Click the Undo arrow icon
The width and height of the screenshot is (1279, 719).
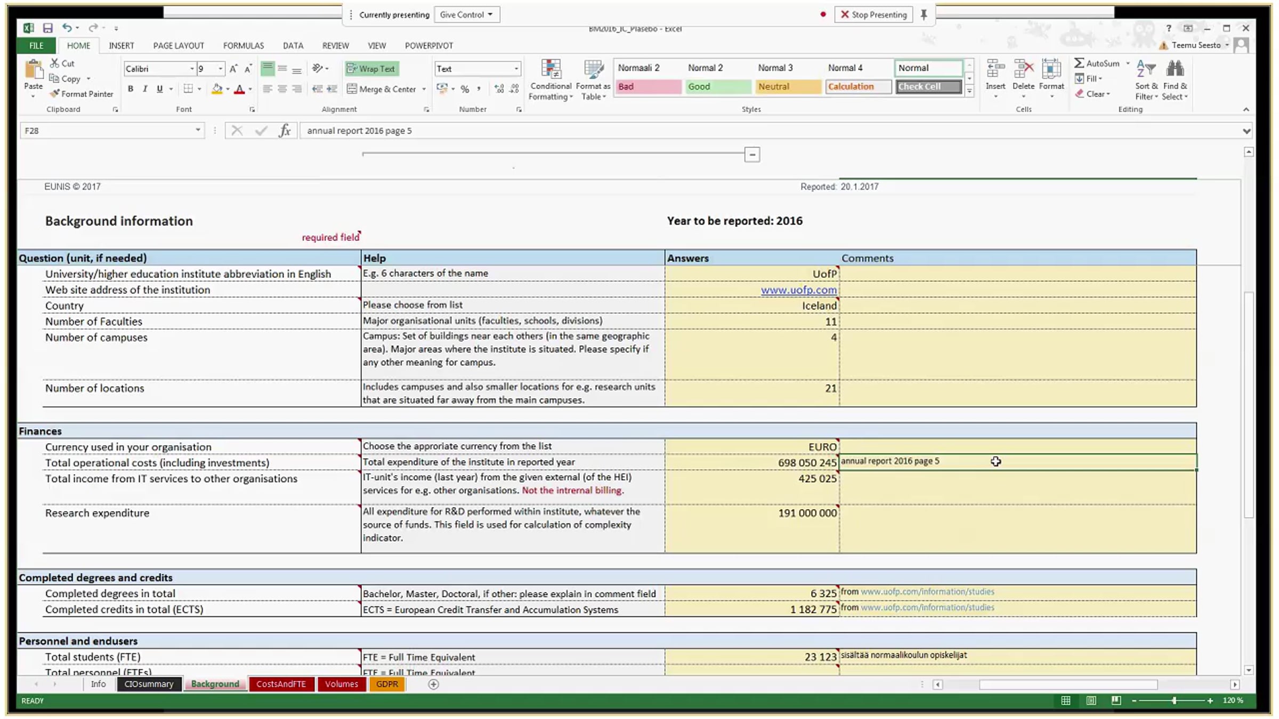(67, 28)
